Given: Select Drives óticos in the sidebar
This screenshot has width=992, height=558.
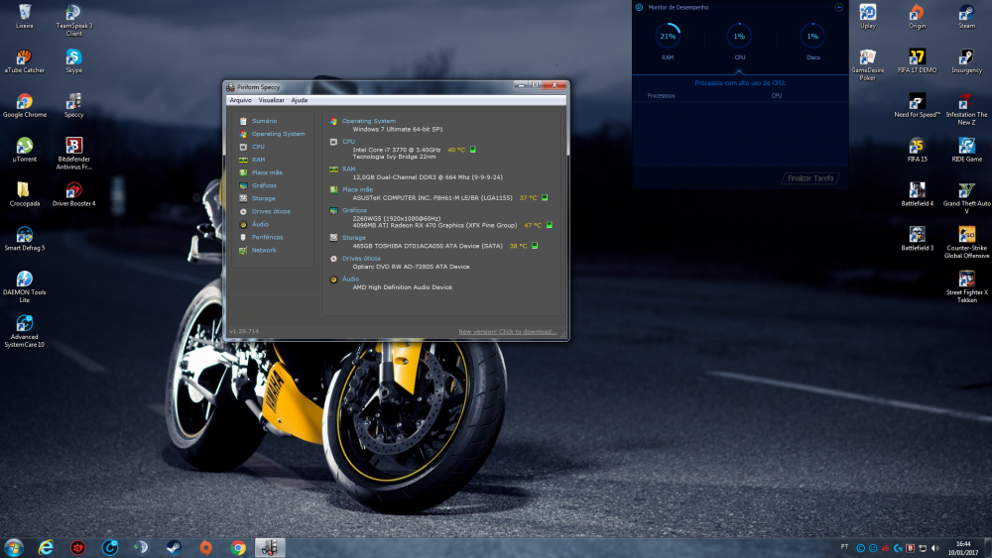Looking at the screenshot, I should (271, 211).
